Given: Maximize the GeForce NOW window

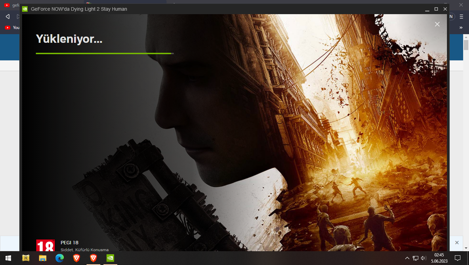Looking at the screenshot, I should [x=436, y=9].
